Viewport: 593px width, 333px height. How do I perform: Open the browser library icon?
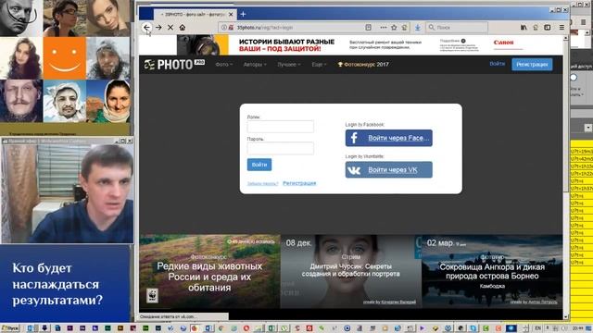pos(524,27)
